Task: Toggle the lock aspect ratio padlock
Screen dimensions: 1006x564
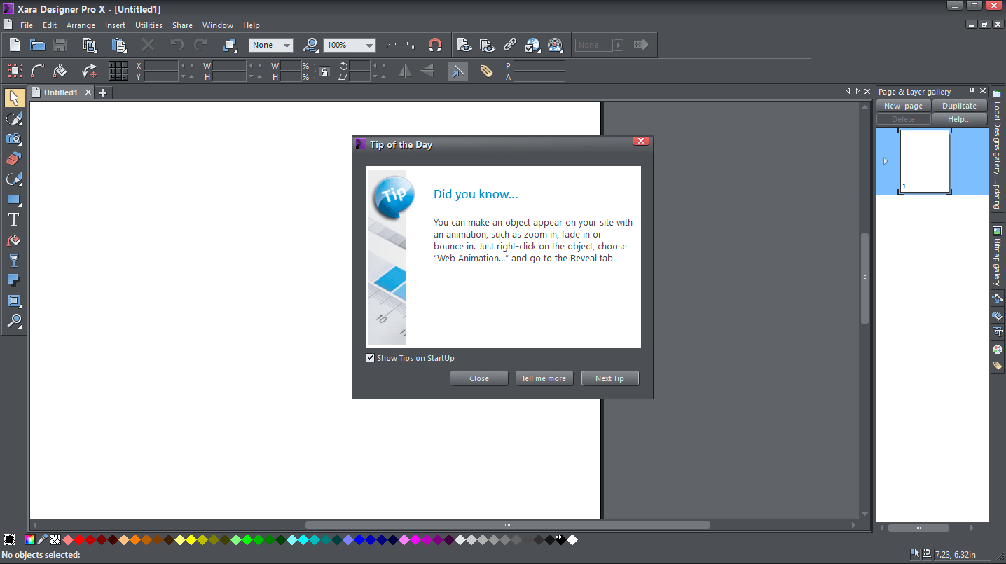Action: (324, 71)
